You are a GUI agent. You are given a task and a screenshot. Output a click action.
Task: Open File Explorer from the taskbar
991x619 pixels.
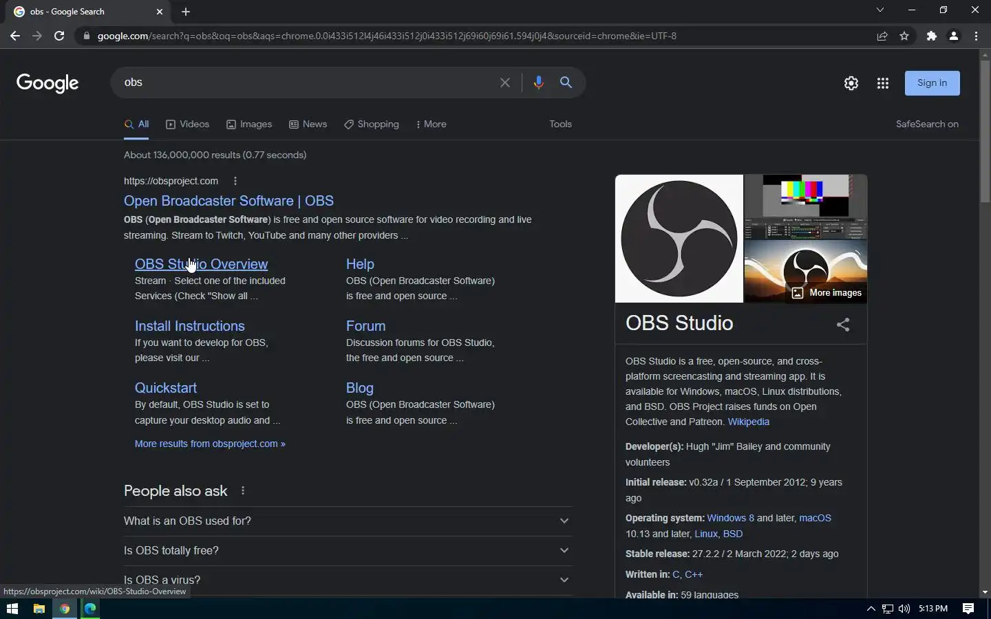click(x=39, y=609)
